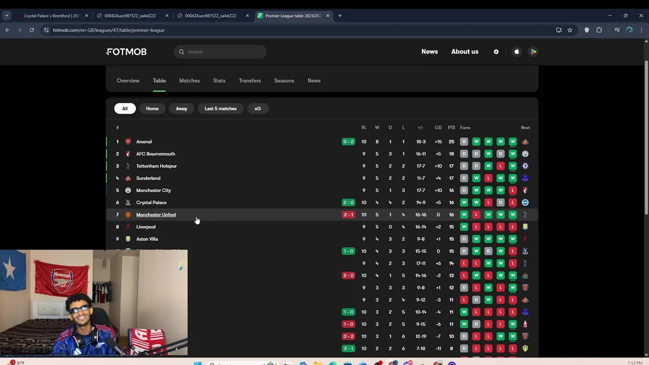Open Crystal Palace's next opponent crest

coord(525,203)
